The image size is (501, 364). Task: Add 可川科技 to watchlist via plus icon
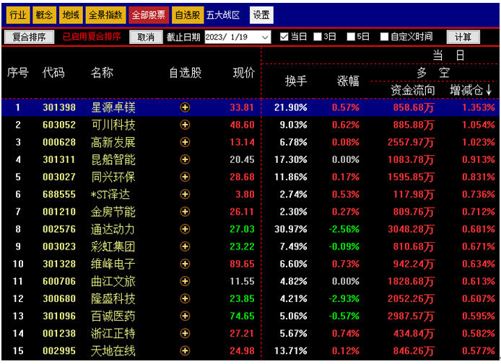coord(185,125)
